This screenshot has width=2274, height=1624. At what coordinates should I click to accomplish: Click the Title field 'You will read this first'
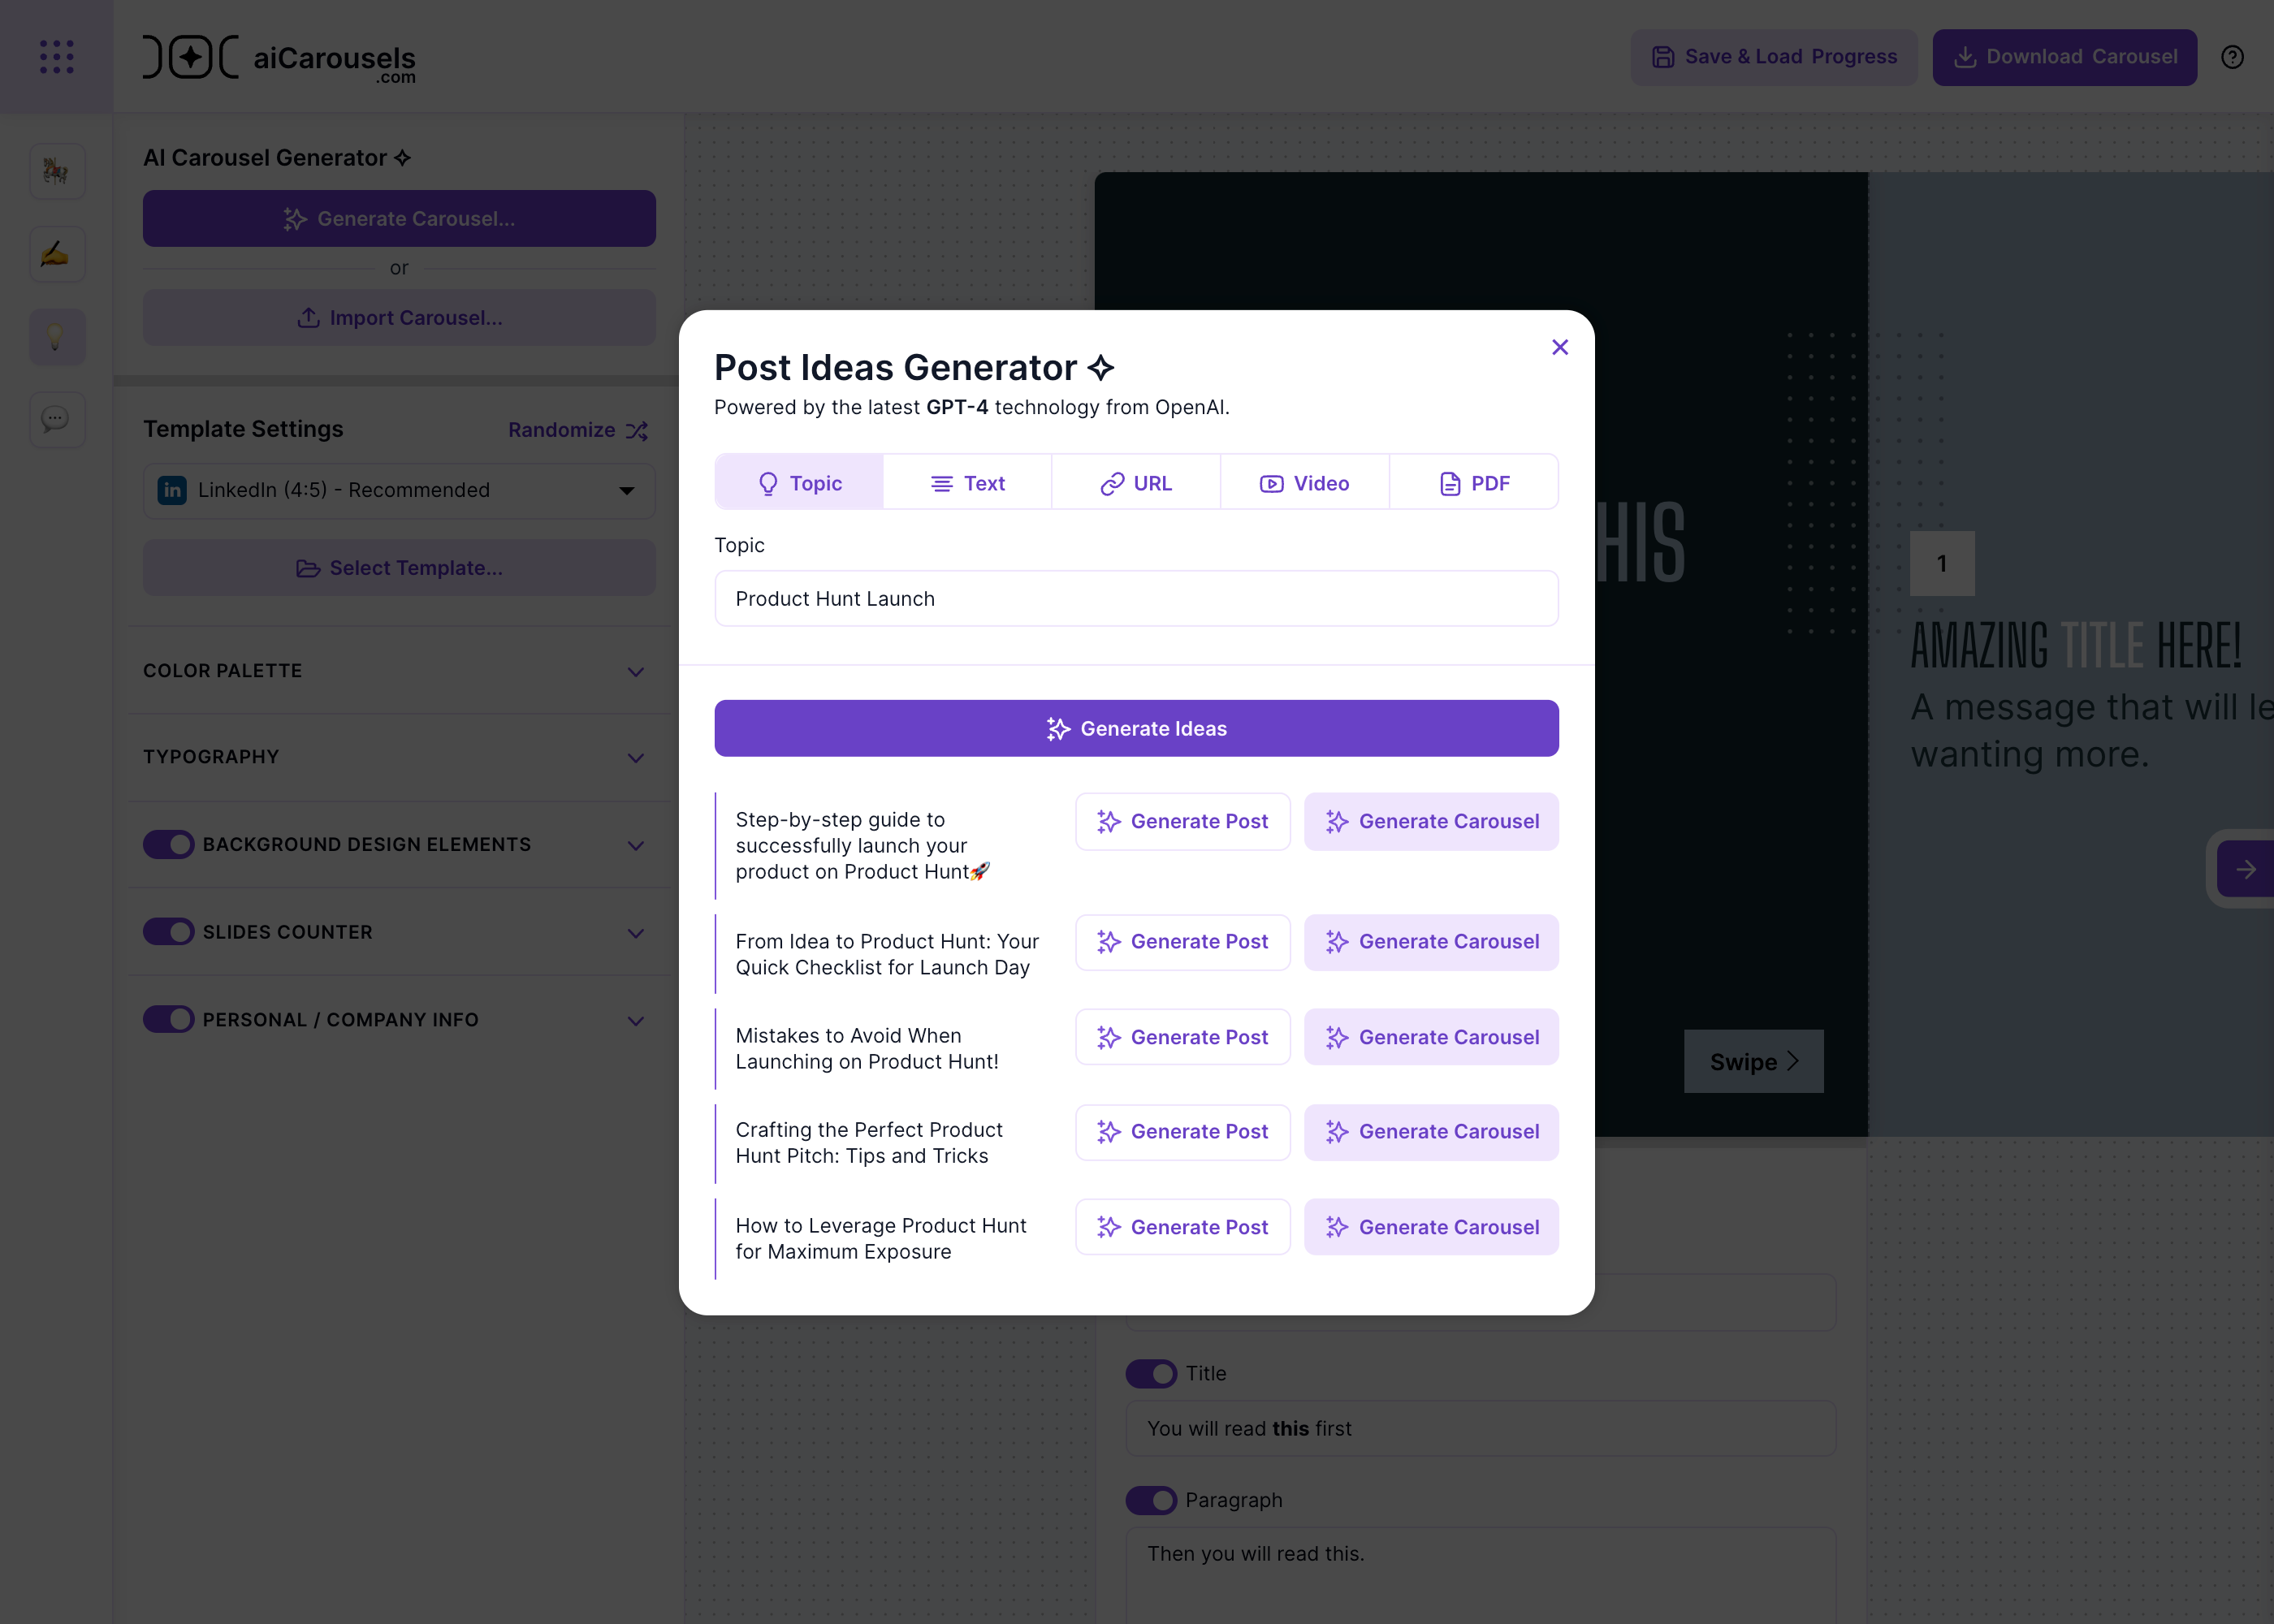point(1480,1428)
